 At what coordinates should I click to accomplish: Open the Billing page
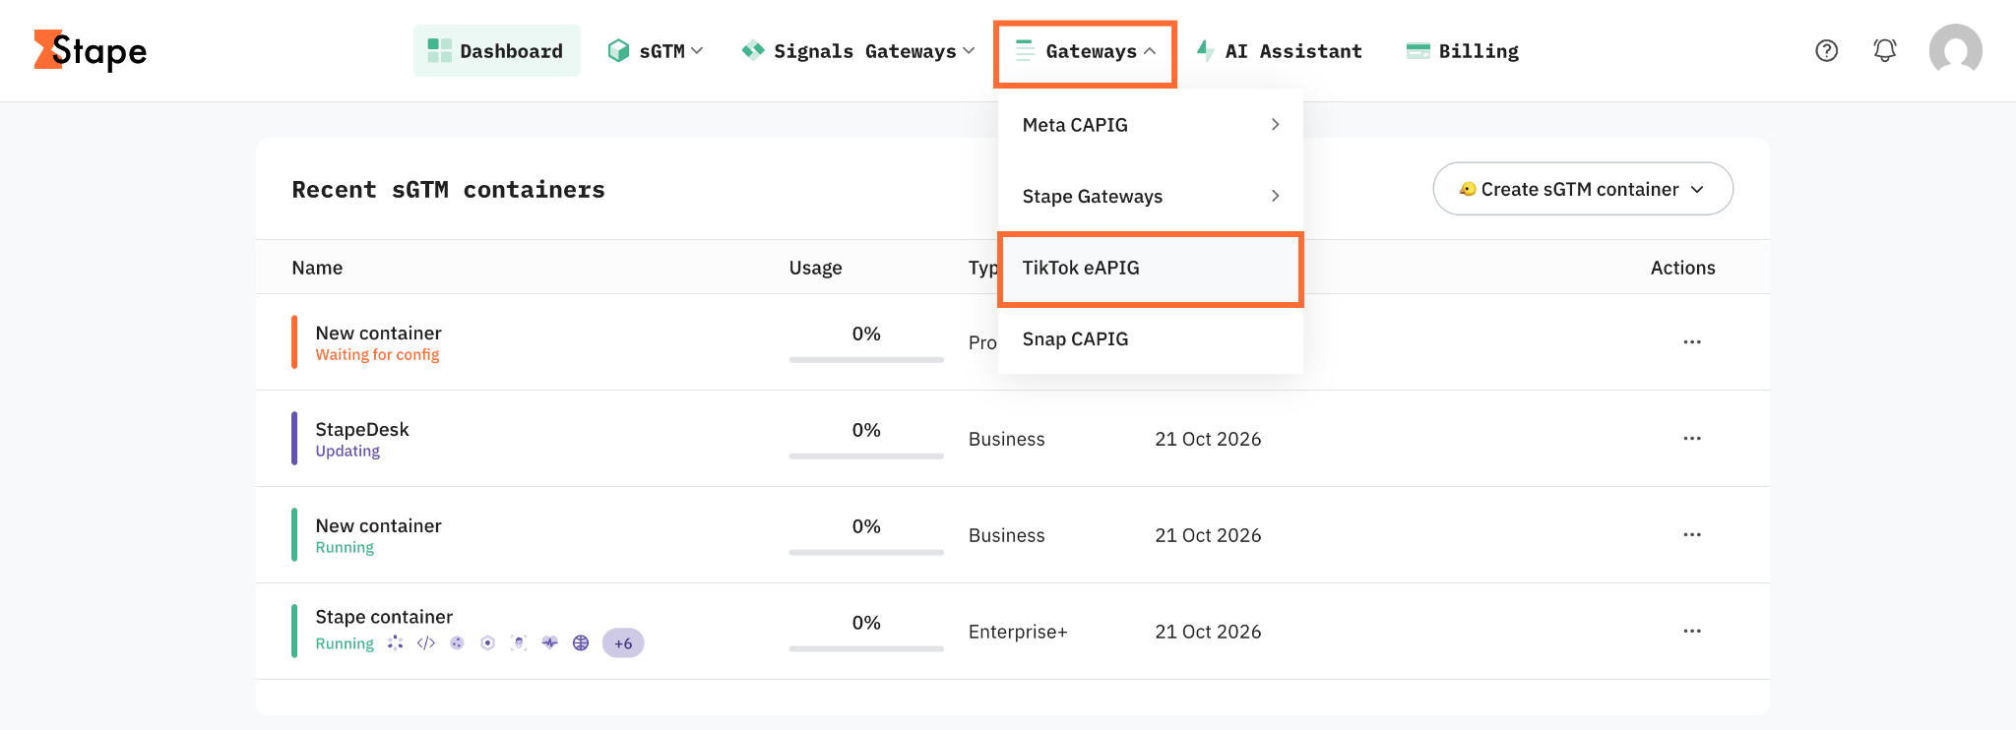point(1463,51)
